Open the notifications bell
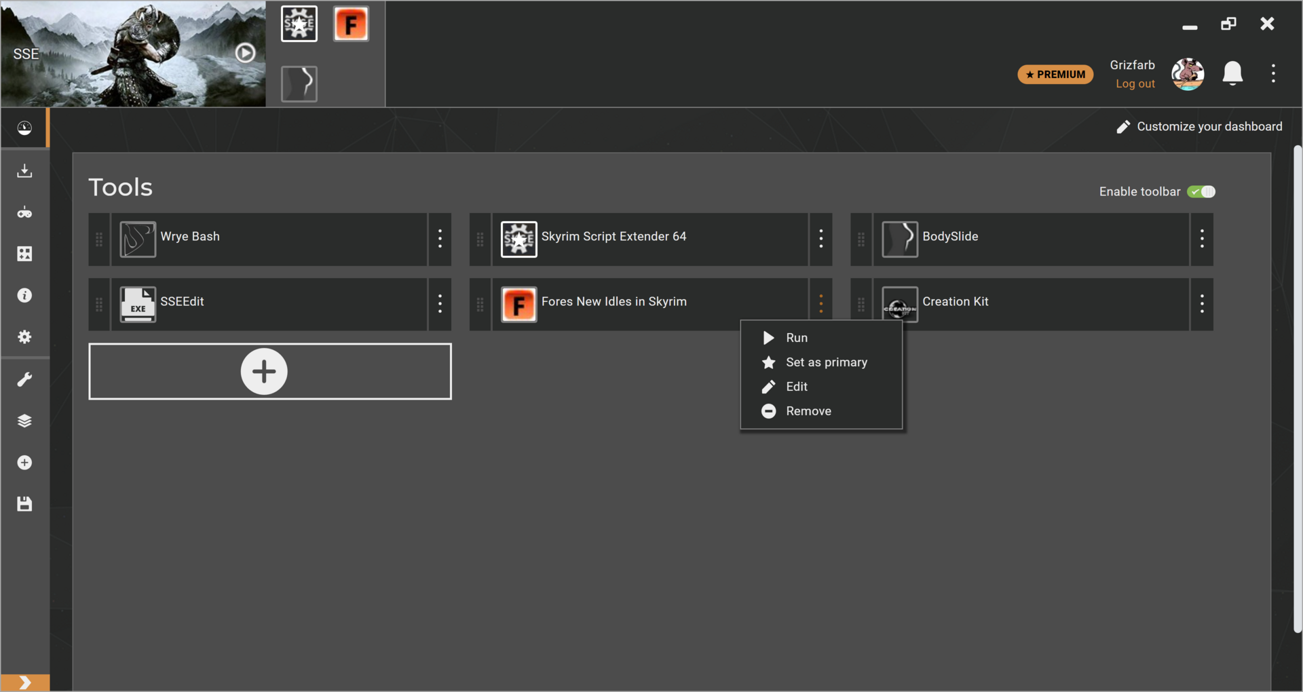This screenshot has height=692, width=1303. coord(1232,73)
